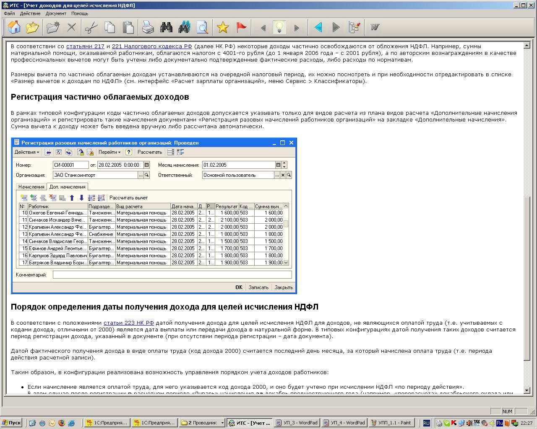The height and width of the screenshot is (429, 537).
Task: Open the Помощь menu
Action: pos(80,13)
